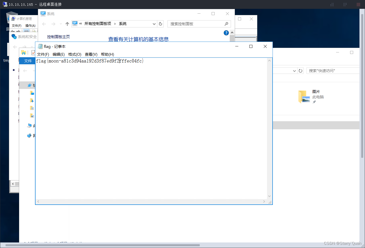The width and height of the screenshot is (365, 248).
Task: Click the Notepad icon in the flag title bar
Action: (40, 46)
